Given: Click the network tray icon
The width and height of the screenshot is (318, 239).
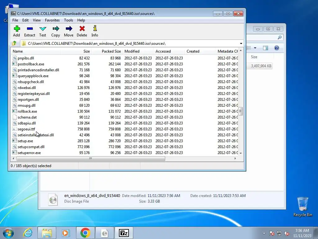Looking at the screenshot, I should (x=279, y=233).
